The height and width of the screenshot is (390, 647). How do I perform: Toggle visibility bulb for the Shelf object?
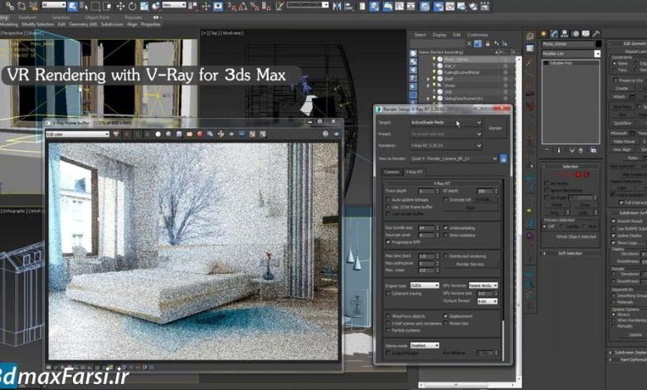[434, 79]
